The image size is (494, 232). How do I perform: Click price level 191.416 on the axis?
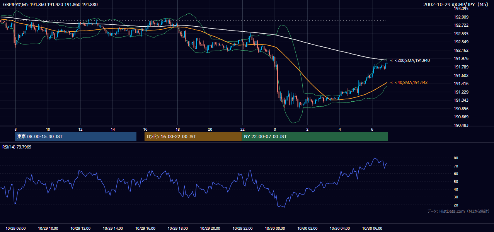(x=461, y=84)
